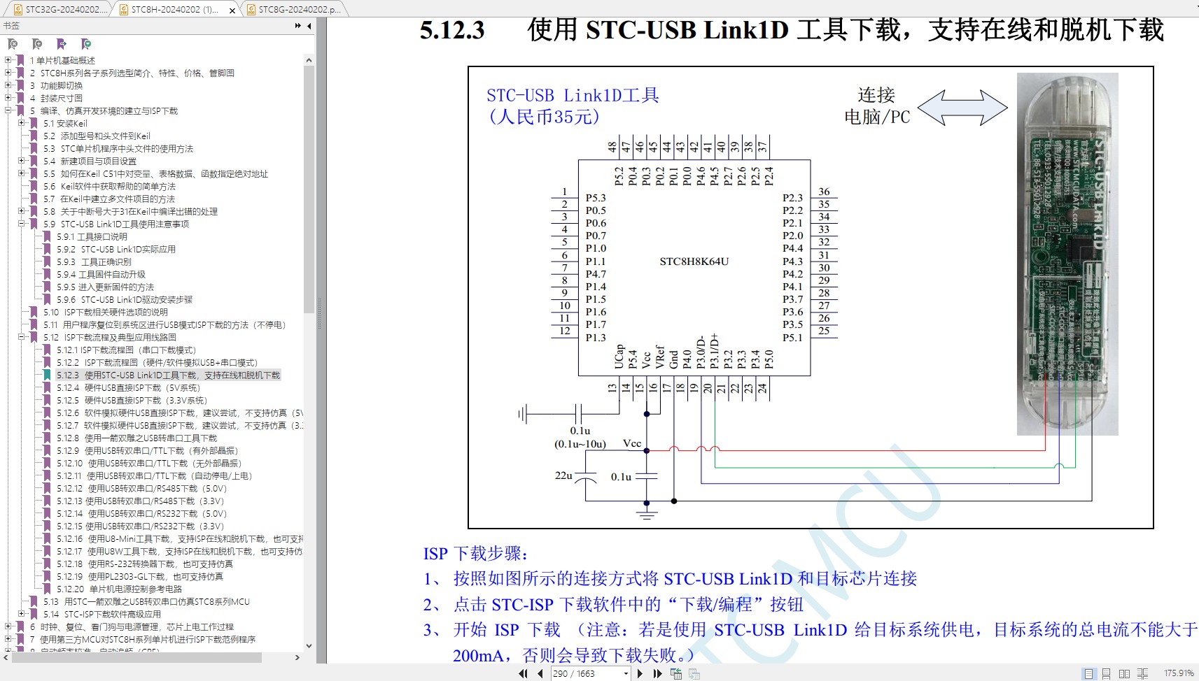1199x681 pixels.
Task: Go to the previous page
Action: (x=540, y=673)
